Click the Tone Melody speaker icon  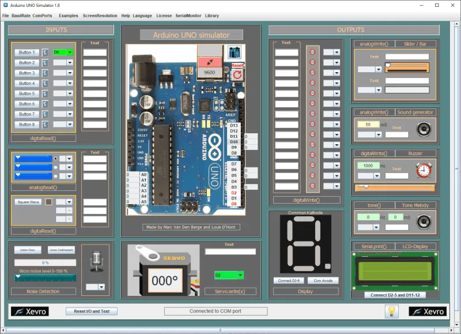tap(424, 222)
